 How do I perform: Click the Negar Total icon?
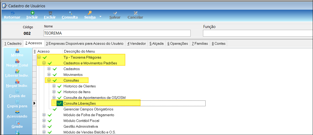(17, 61)
